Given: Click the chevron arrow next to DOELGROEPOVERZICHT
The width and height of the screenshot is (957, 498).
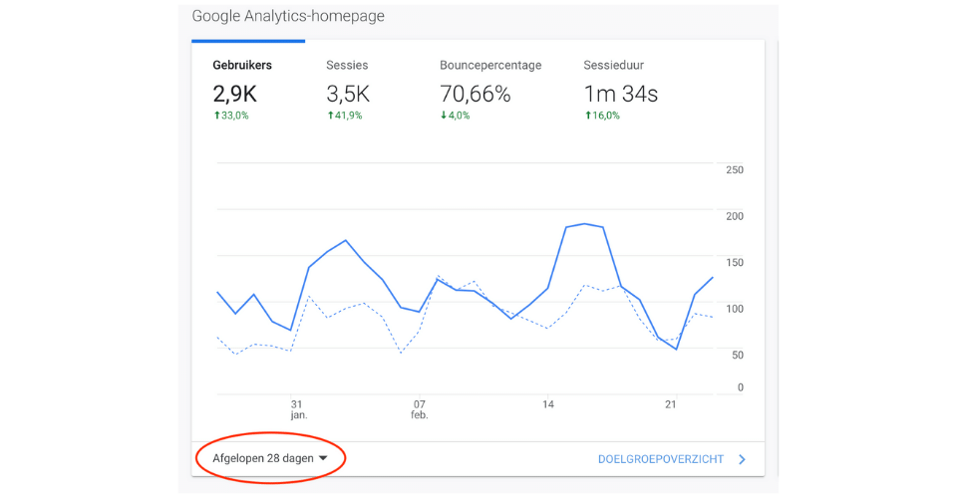Looking at the screenshot, I should pos(742,459).
